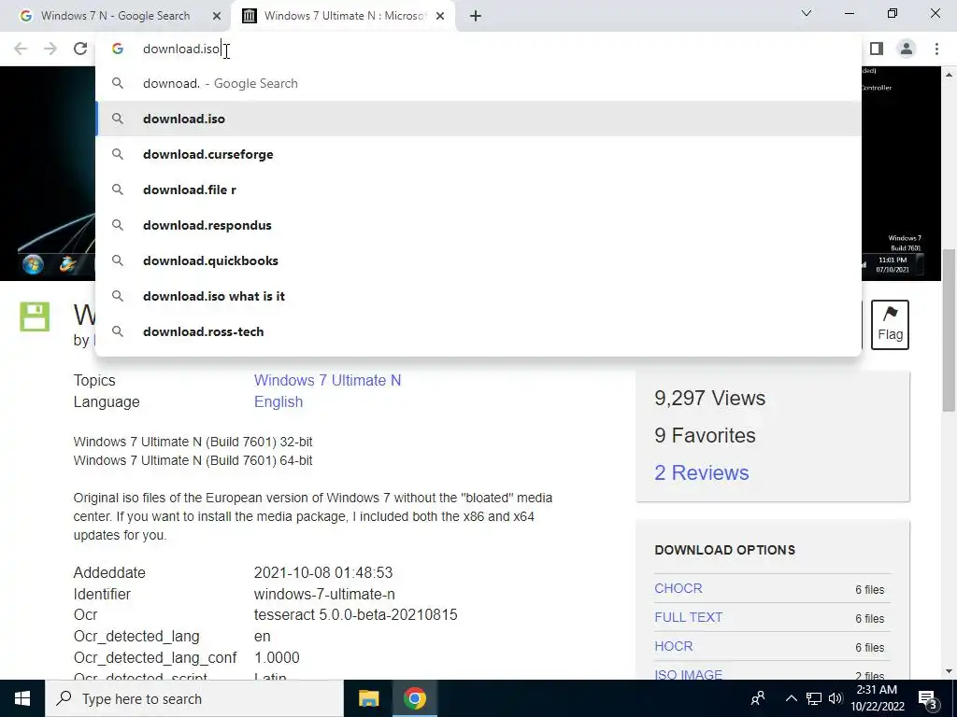Close the Windows 7 Ultimate N tab

coord(440,16)
